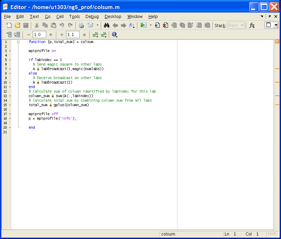Viewport: 281px width, 239px height.
Task: Undock the editor with the arrow icon
Action: (x=270, y=16)
